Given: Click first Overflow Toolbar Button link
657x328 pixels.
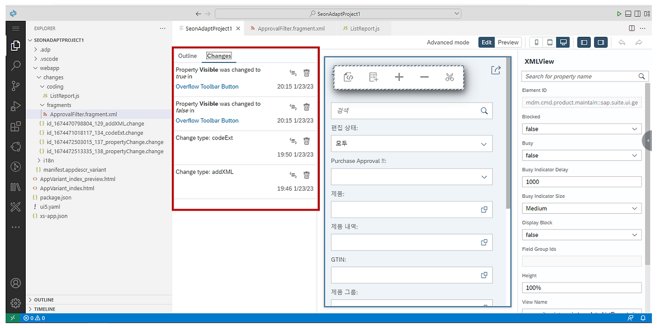Looking at the screenshot, I should (x=207, y=87).
